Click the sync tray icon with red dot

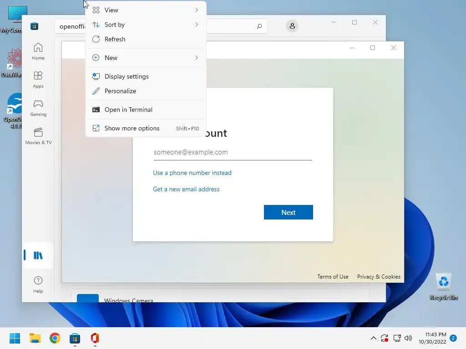point(385,338)
